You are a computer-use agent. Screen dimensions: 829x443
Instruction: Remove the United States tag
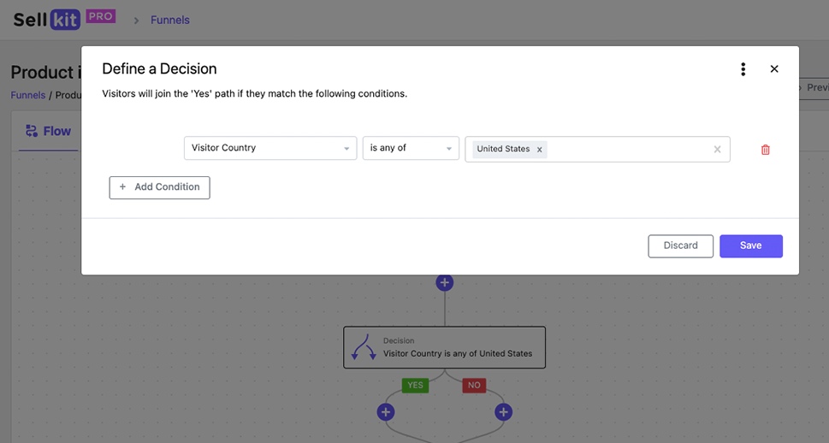coord(539,150)
